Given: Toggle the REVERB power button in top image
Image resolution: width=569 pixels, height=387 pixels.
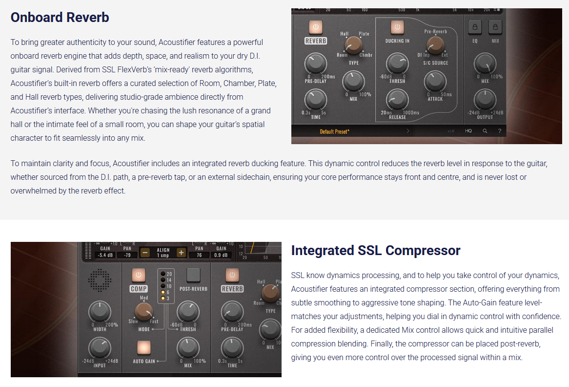Looking at the screenshot, I should pos(315,27).
